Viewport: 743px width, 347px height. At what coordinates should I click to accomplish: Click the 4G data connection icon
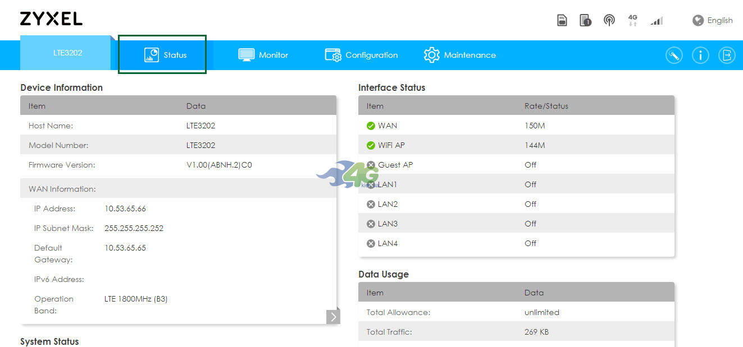click(633, 21)
